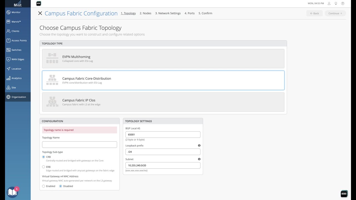Close the Campus Fabric Configuration wizard
Viewport: 356px width, 200px height.
tap(40, 13)
